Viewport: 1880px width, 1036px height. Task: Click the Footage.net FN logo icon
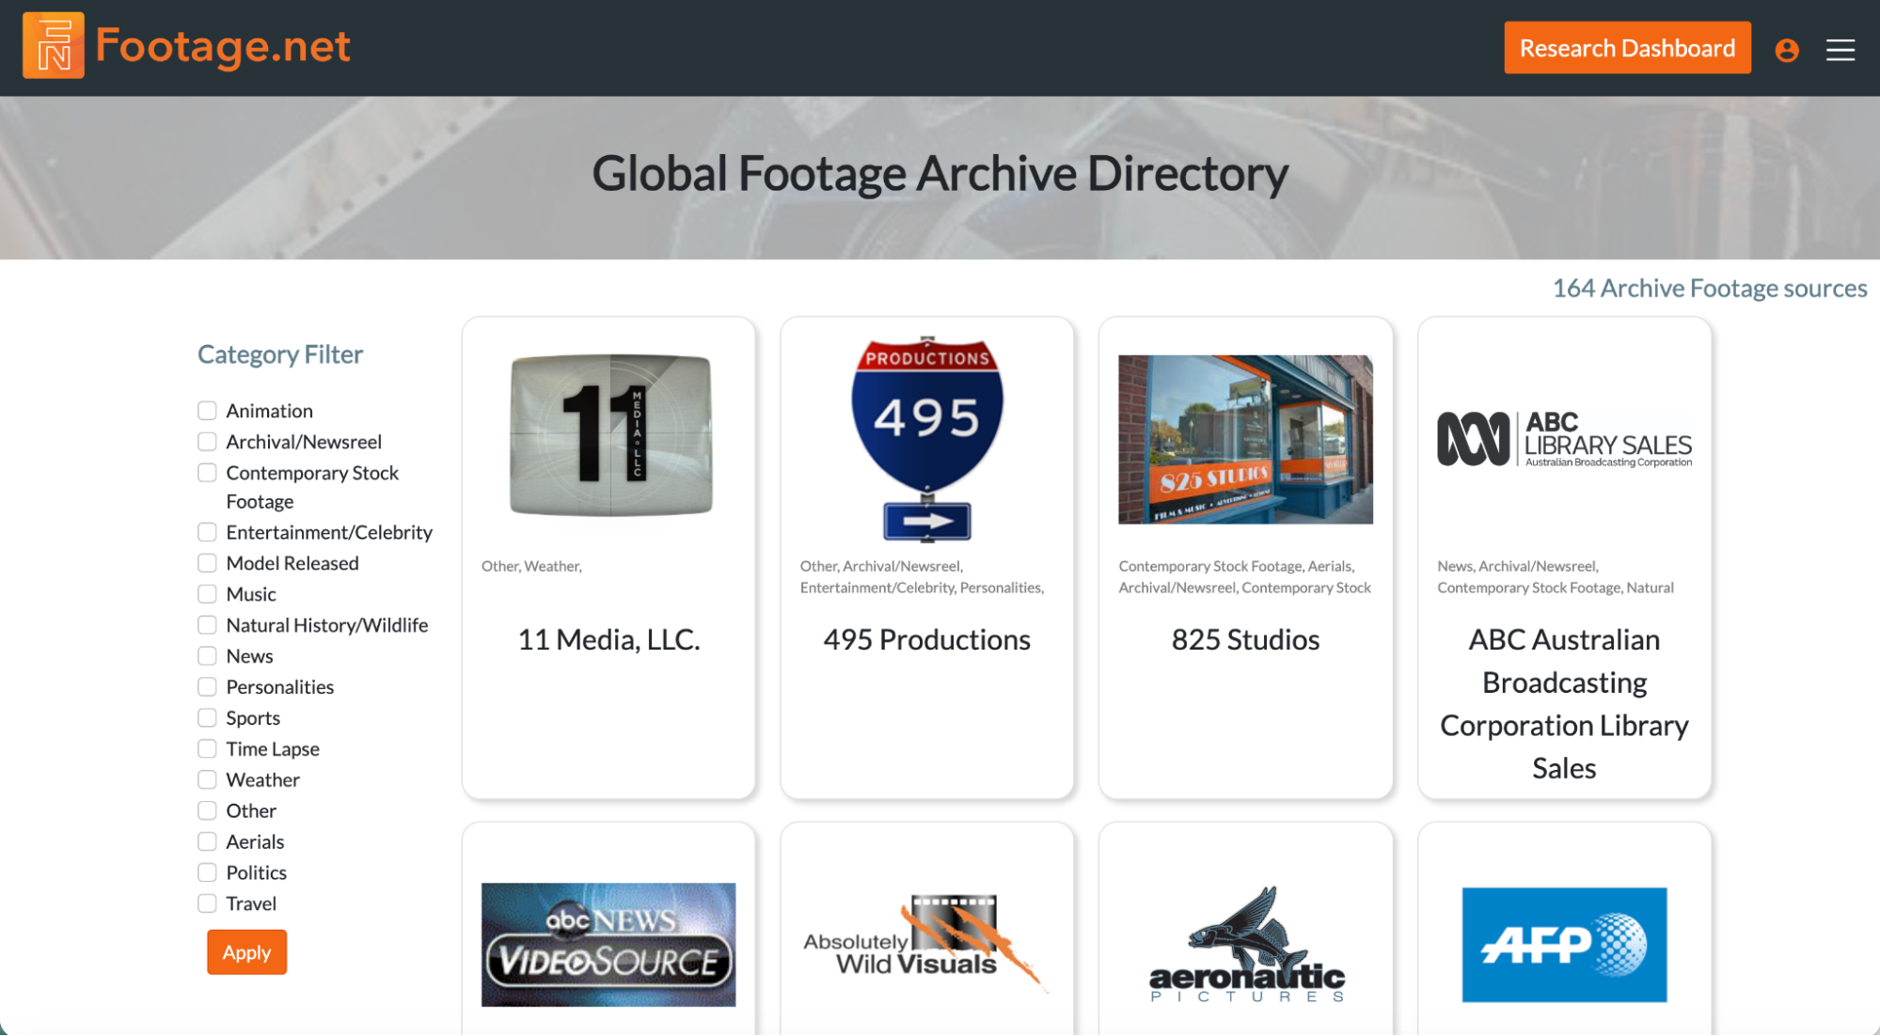(53, 45)
